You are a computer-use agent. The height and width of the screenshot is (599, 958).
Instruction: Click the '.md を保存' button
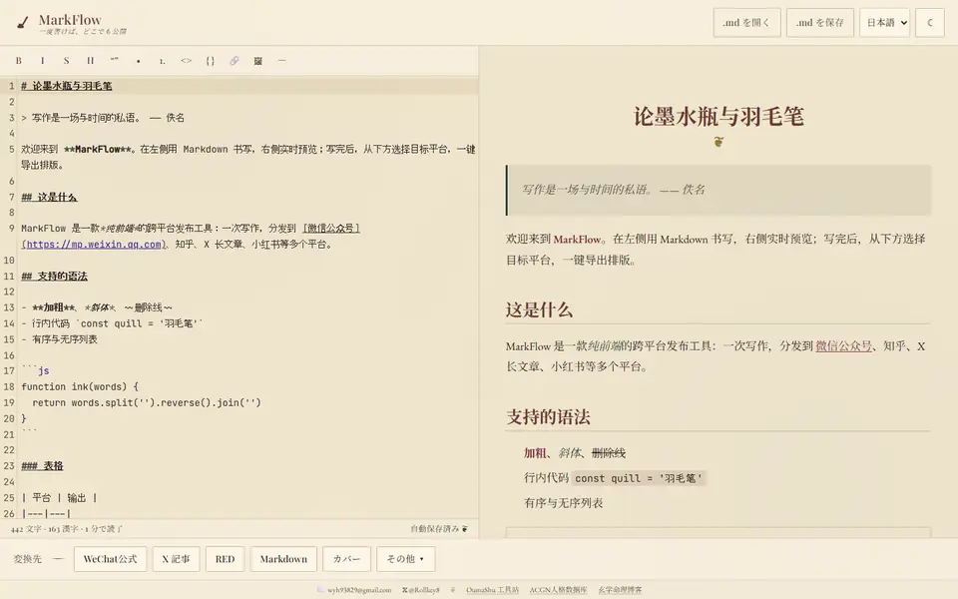pyautogui.click(x=820, y=23)
